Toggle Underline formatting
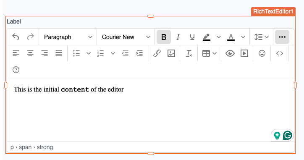The image size is (304, 160). [192, 37]
